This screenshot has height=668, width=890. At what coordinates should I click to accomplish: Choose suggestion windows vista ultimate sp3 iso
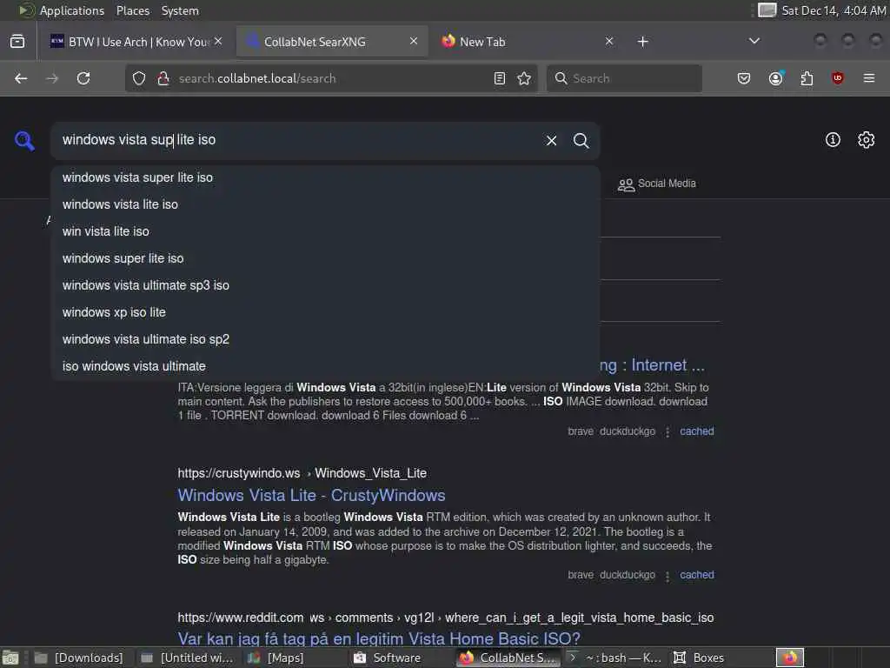coord(325,285)
